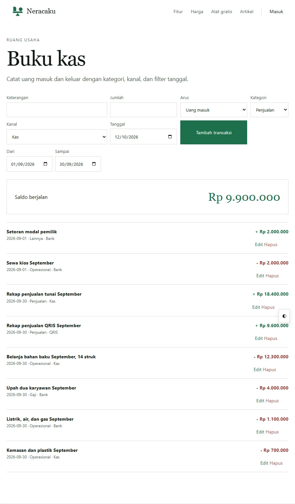The height and width of the screenshot is (504, 295).
Task: Click the Buku kas page heading
Action: point(46,59)
